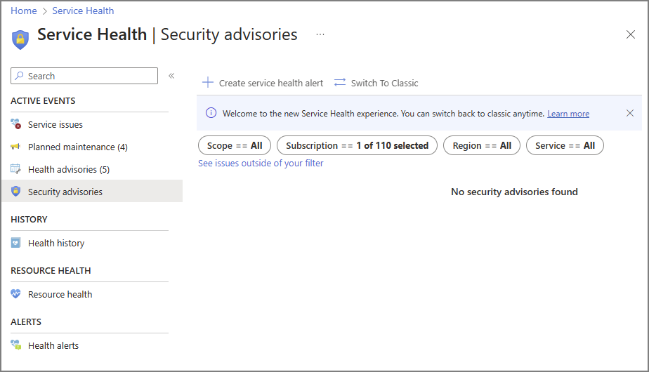Collapse the sidebar with double chevron
Image resolution: width=649 pixels, height=372 pixels.
click(171, 76)
